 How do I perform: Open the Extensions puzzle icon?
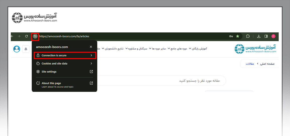click(248, 36)
